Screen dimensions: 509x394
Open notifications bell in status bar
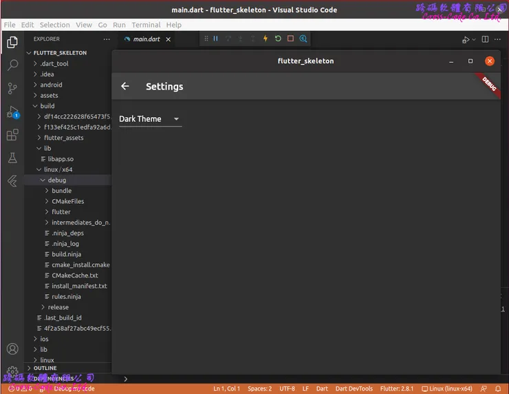point(497,388)
